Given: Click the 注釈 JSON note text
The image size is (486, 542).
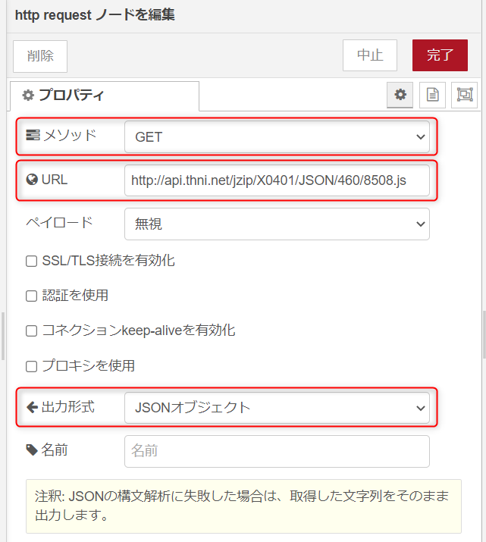Looking at the screenshot, I should [242, 506].
